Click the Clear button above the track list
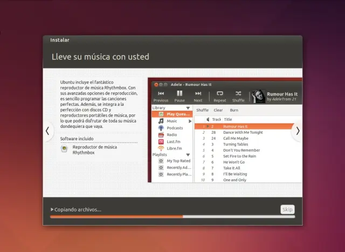The image size is (345, 252). tap(218, 110)
